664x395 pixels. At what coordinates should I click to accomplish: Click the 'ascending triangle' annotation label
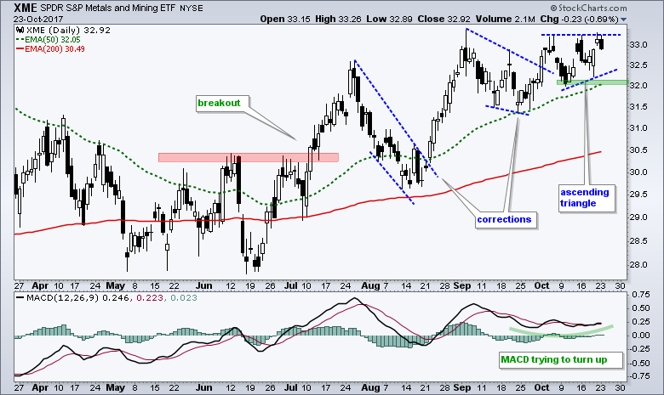point(584,198)
